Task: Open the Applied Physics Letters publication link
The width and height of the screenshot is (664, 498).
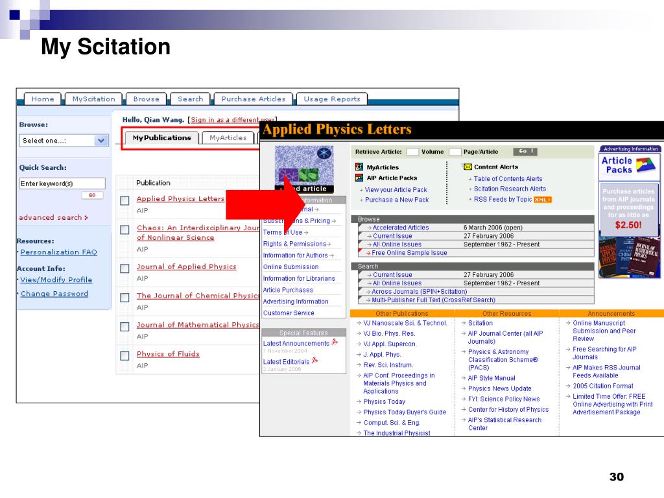Action: pyautogui.click(x=180, y=198)
